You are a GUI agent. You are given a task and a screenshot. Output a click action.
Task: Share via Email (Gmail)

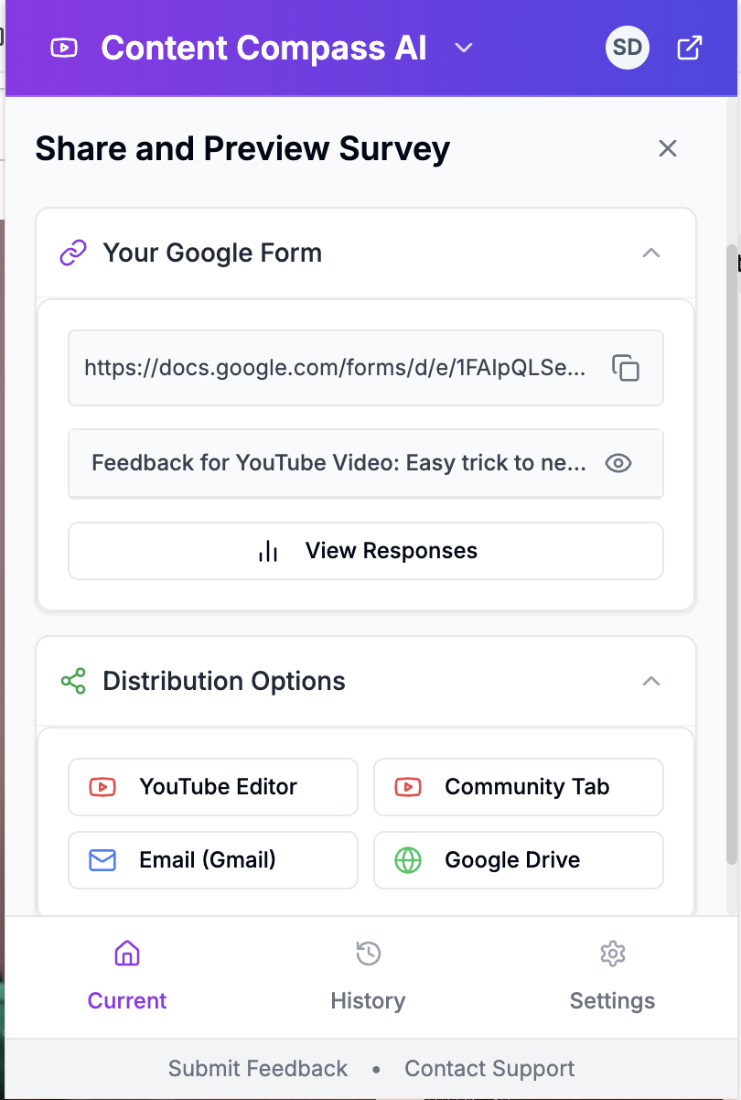(x=213, y=860)
